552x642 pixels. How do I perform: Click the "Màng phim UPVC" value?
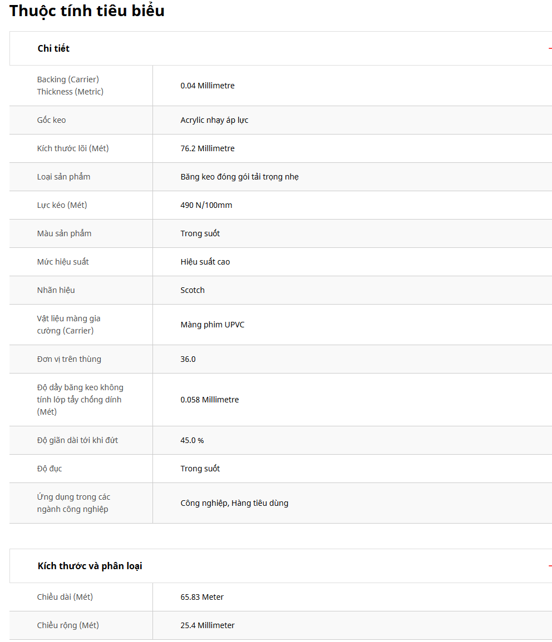pos(212,325)
